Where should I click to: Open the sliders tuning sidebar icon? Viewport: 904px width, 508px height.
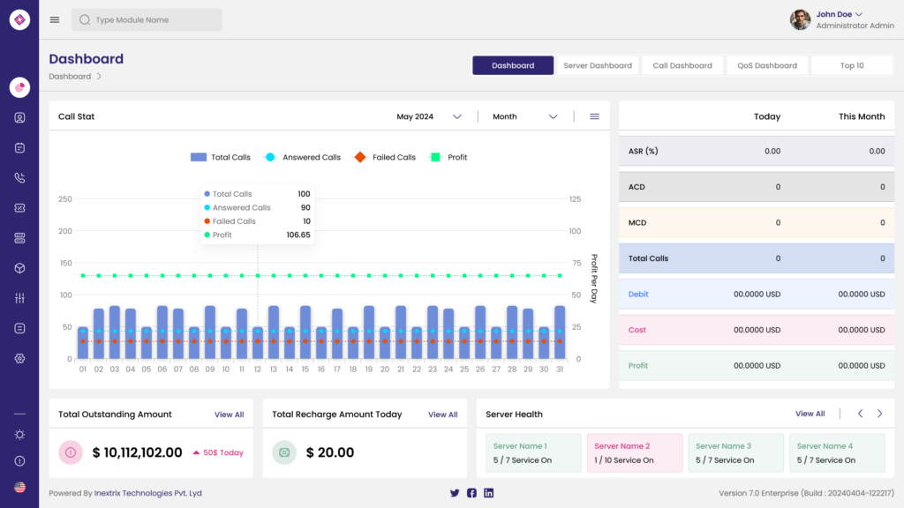(19, 298)
